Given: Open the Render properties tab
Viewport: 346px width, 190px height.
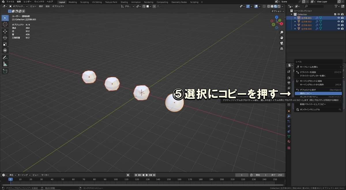Looking at the screenshot, I should [x=289, y=78].
